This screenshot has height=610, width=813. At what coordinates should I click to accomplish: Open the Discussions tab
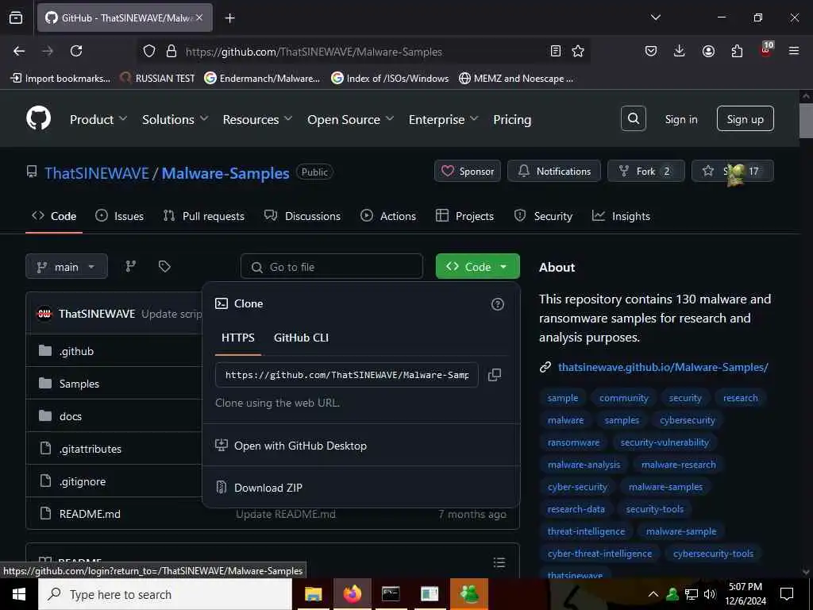pos(302,216)
